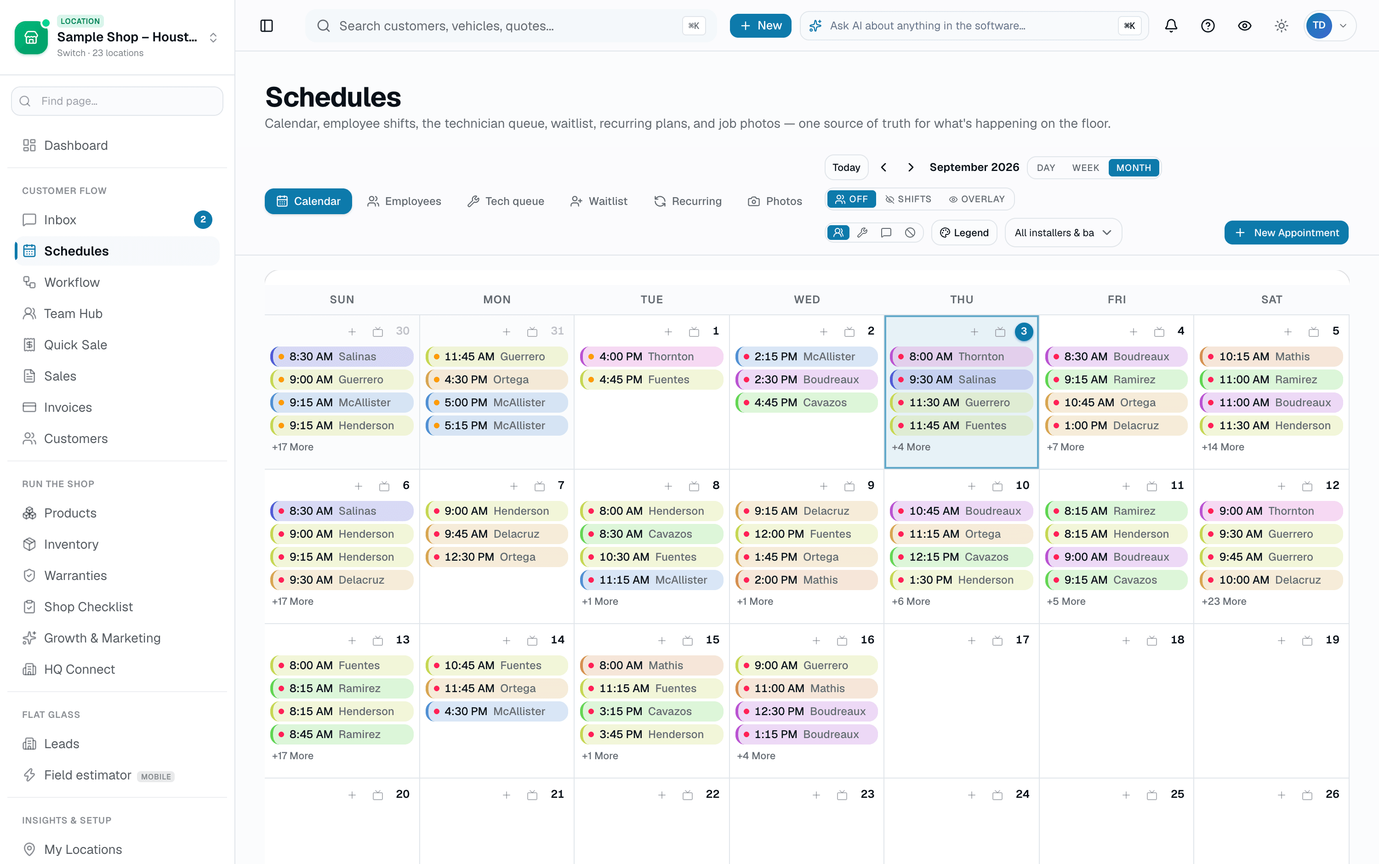1379x864 pixels.
Task: Select the Calendar tab
Action: [x=308, y=201]
